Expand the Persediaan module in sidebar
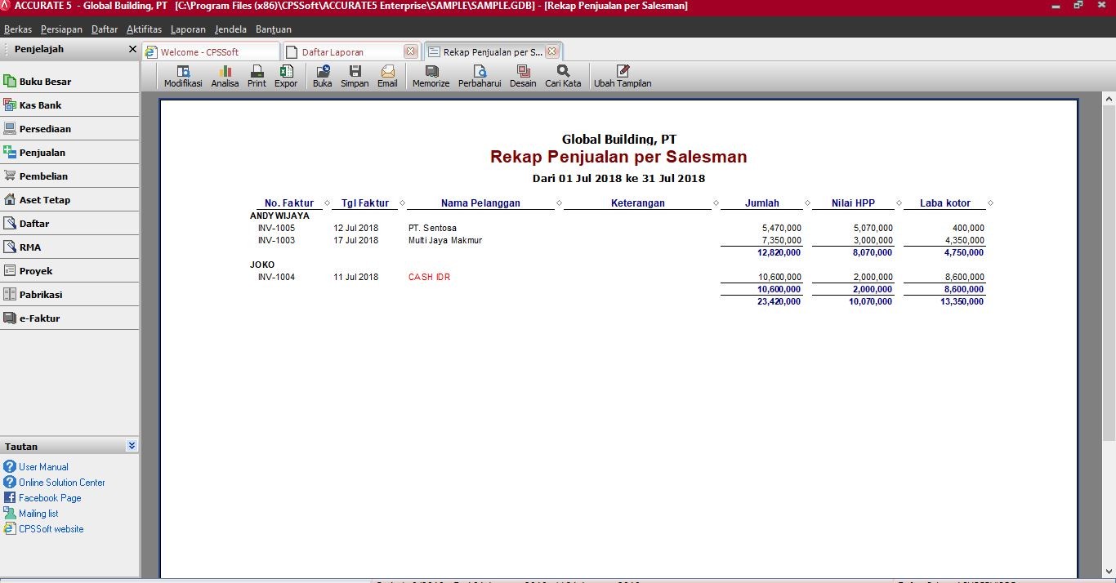Image resolution: width=1116 pixels, height=583 pixels. click(x=45, y=129)
